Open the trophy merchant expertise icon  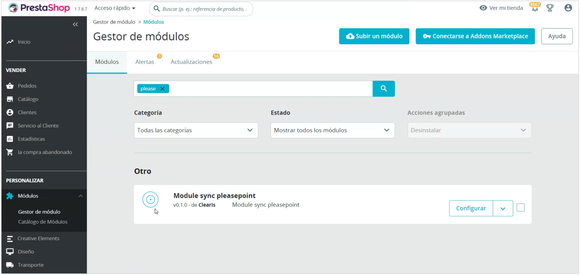(550, 8)
